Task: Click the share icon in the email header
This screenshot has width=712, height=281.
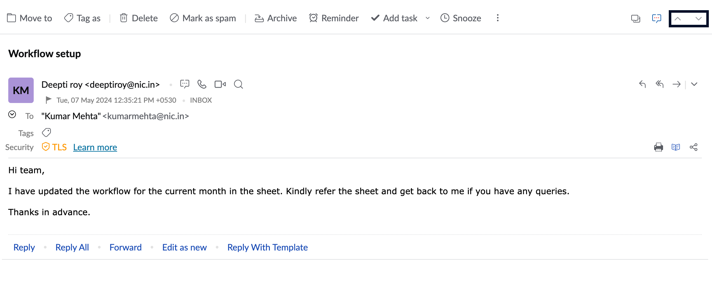Action: pyautogui.click(x=694, y=147)
